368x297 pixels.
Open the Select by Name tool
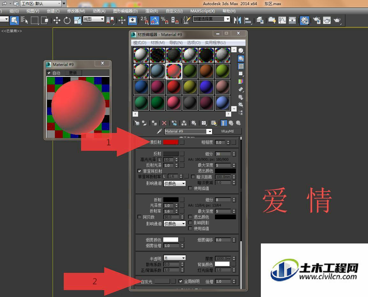[x=24, y=20]
